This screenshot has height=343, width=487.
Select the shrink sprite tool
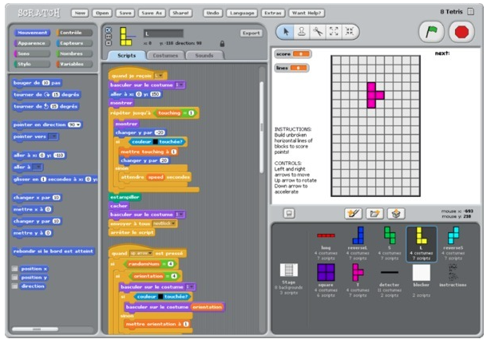[x=350, y=31]
